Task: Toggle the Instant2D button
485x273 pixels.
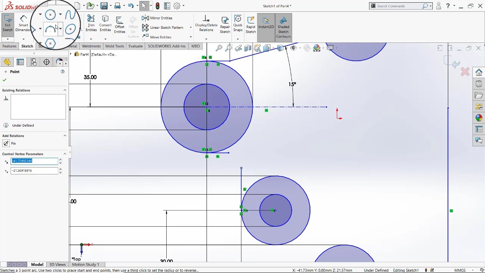Action: coord(266,24)
